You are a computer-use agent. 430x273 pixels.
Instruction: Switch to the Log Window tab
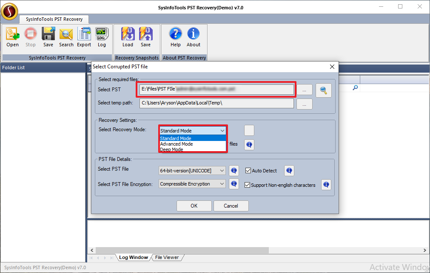[133, 257]
